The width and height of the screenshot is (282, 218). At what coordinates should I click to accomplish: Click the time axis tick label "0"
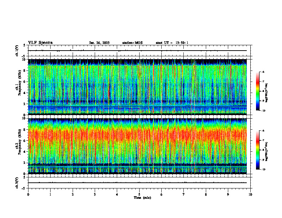(28, 194)
